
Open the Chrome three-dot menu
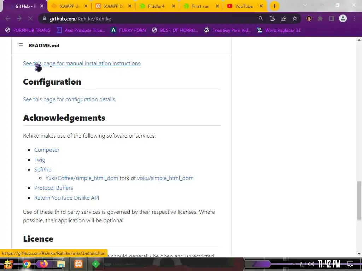[354, 18]
